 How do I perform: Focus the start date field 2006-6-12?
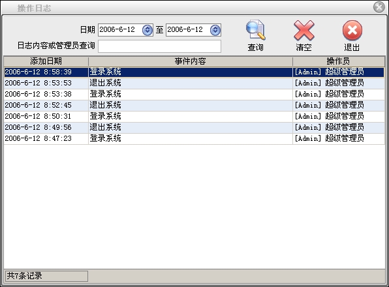tap(120, 30)
